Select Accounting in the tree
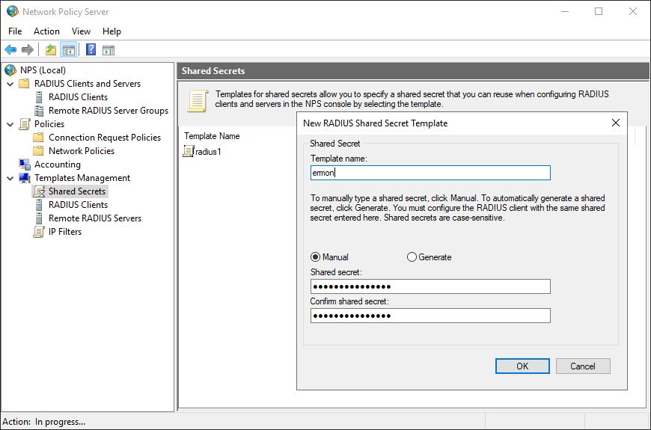651x430 pixels. (x=58, y=165)
